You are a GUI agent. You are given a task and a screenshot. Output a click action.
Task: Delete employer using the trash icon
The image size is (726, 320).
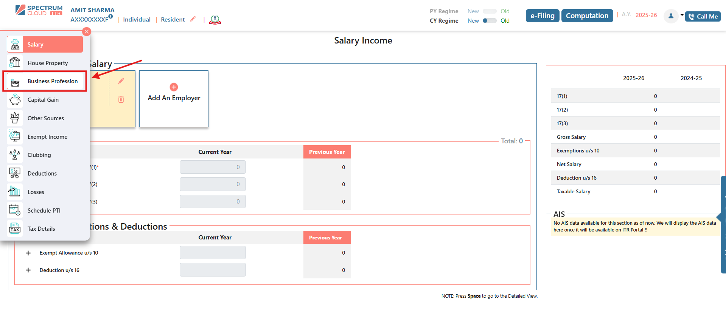121,99
